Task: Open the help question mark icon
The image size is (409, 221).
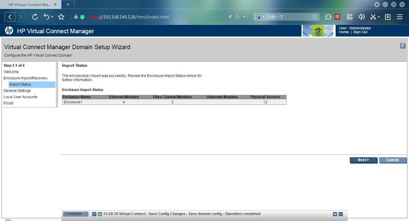Action: 403,46
